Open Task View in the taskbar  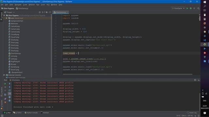(x=205, y=10)
